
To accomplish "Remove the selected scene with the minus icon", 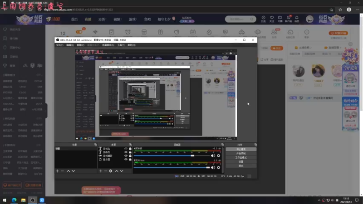I will (x=62, y=171).
